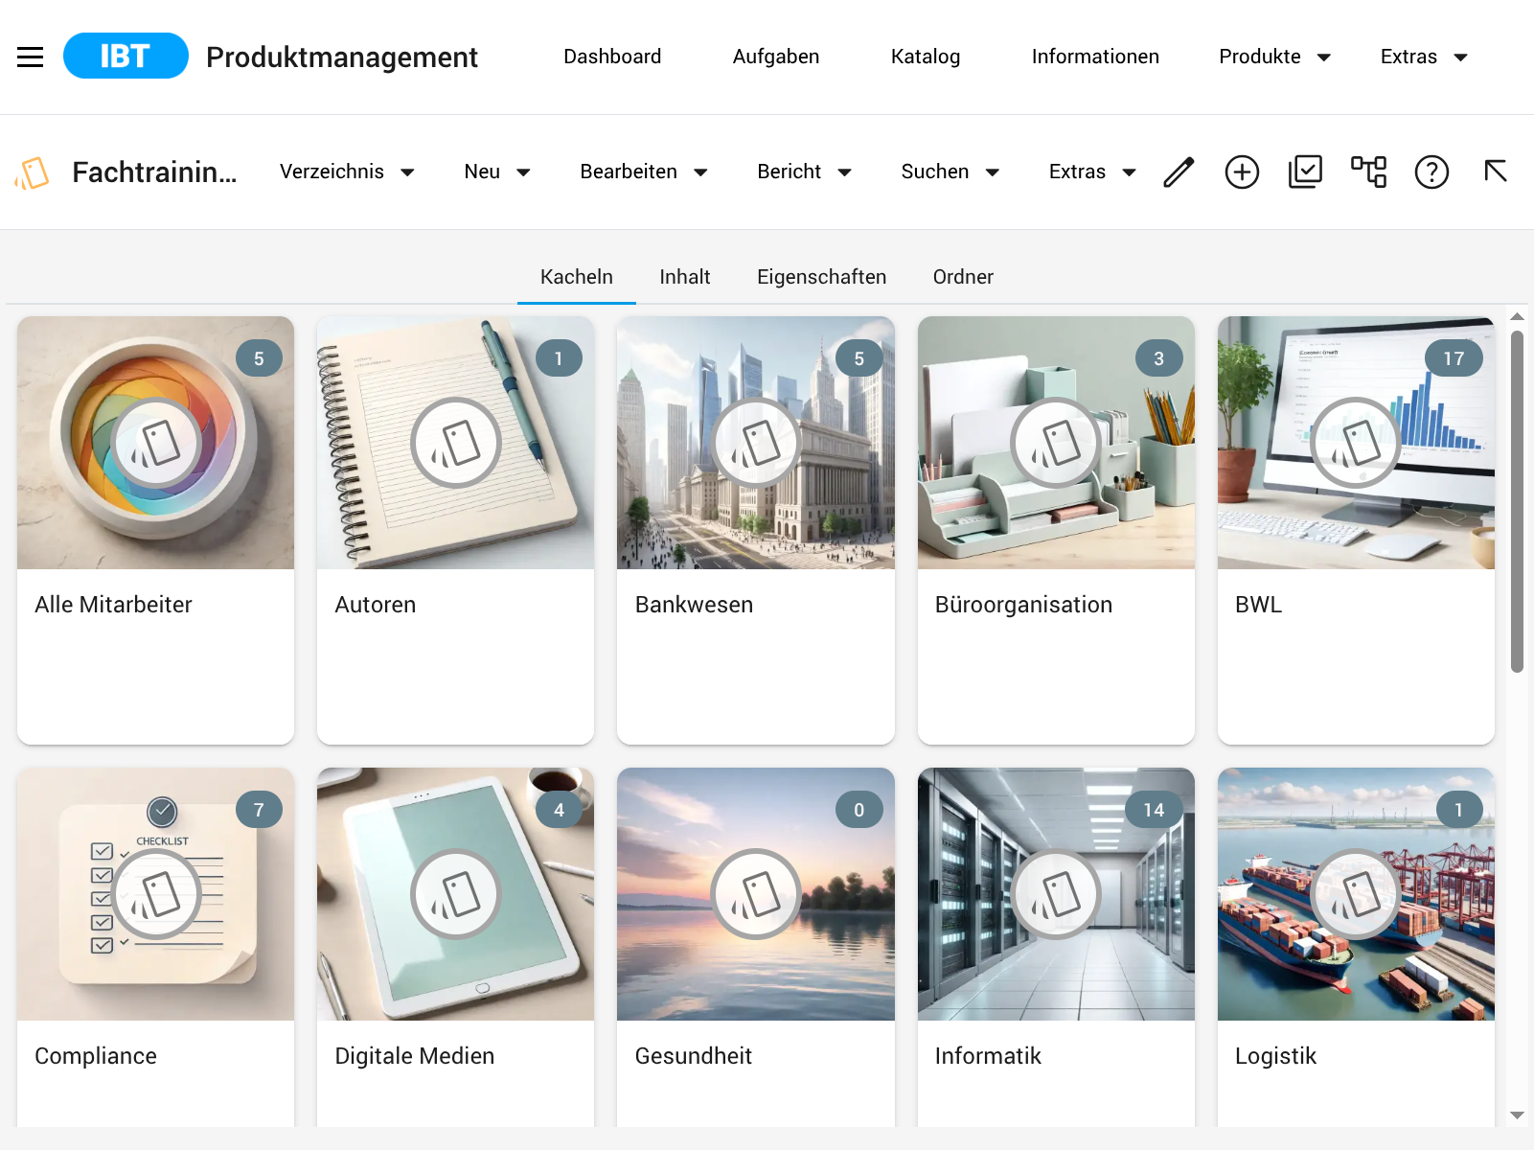Open the Informatik title
The height and width of the screenshot is (1150, 1534).
tap(988, 1056)
